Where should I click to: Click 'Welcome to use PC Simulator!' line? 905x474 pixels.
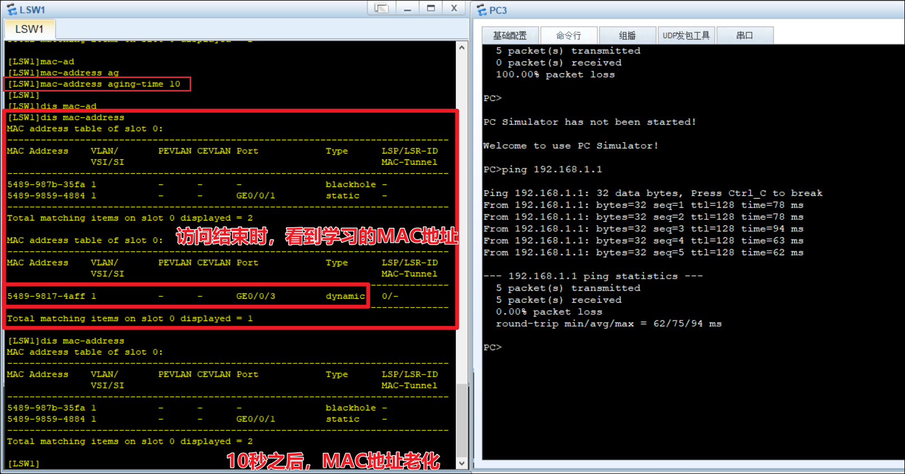point(571,145)
